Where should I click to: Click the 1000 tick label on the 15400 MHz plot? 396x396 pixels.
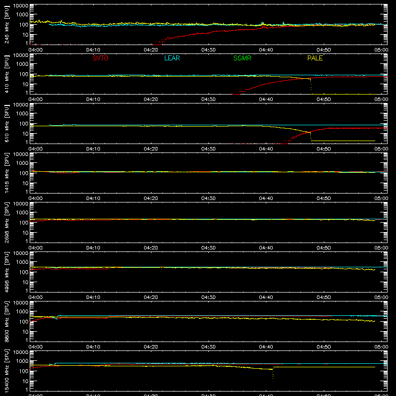[x=22, y=361]
